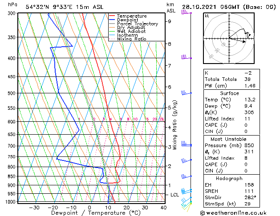Click the station coordinates '54°32'N 9°33'E 15m ASL'
280x216 pixels.
point(65,7)
